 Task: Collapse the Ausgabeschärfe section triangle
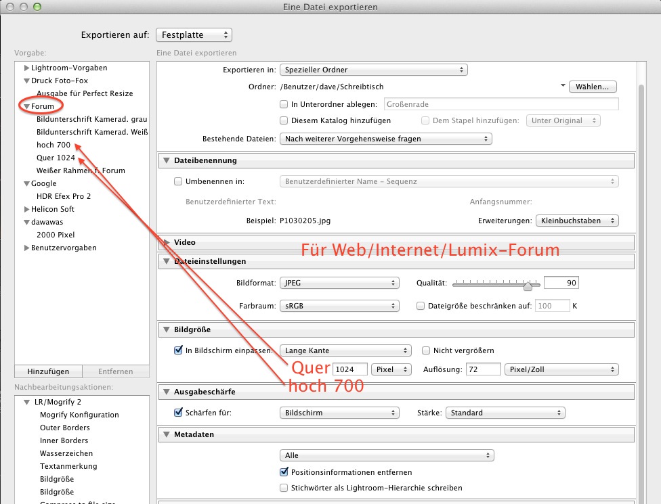point(167,392)
